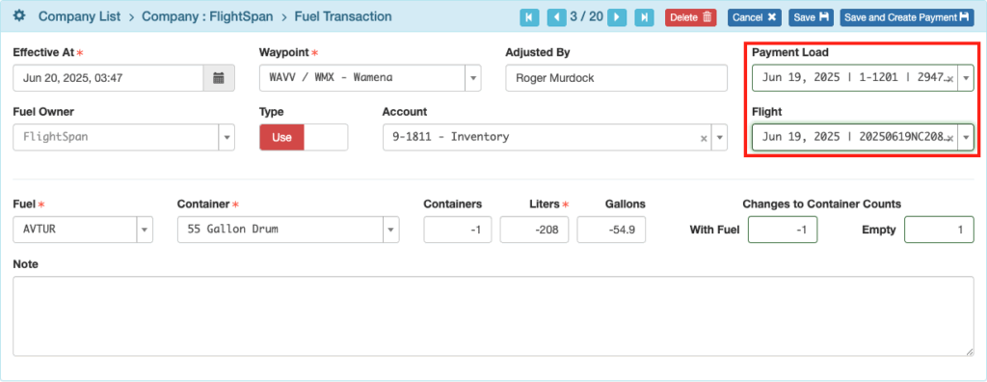
Task: Click the Fuel Transaction breadcrumb
Action: click(x=342, y=16)
